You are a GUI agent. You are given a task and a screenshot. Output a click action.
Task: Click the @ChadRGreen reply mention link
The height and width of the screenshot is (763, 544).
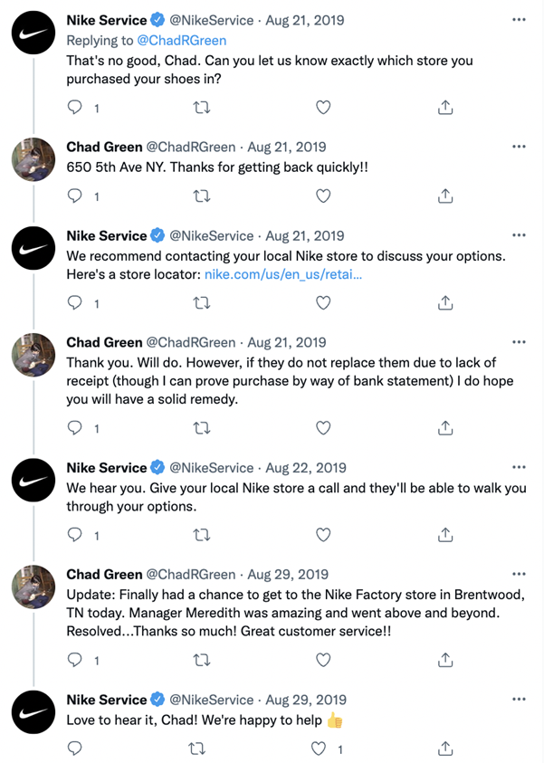182,40
